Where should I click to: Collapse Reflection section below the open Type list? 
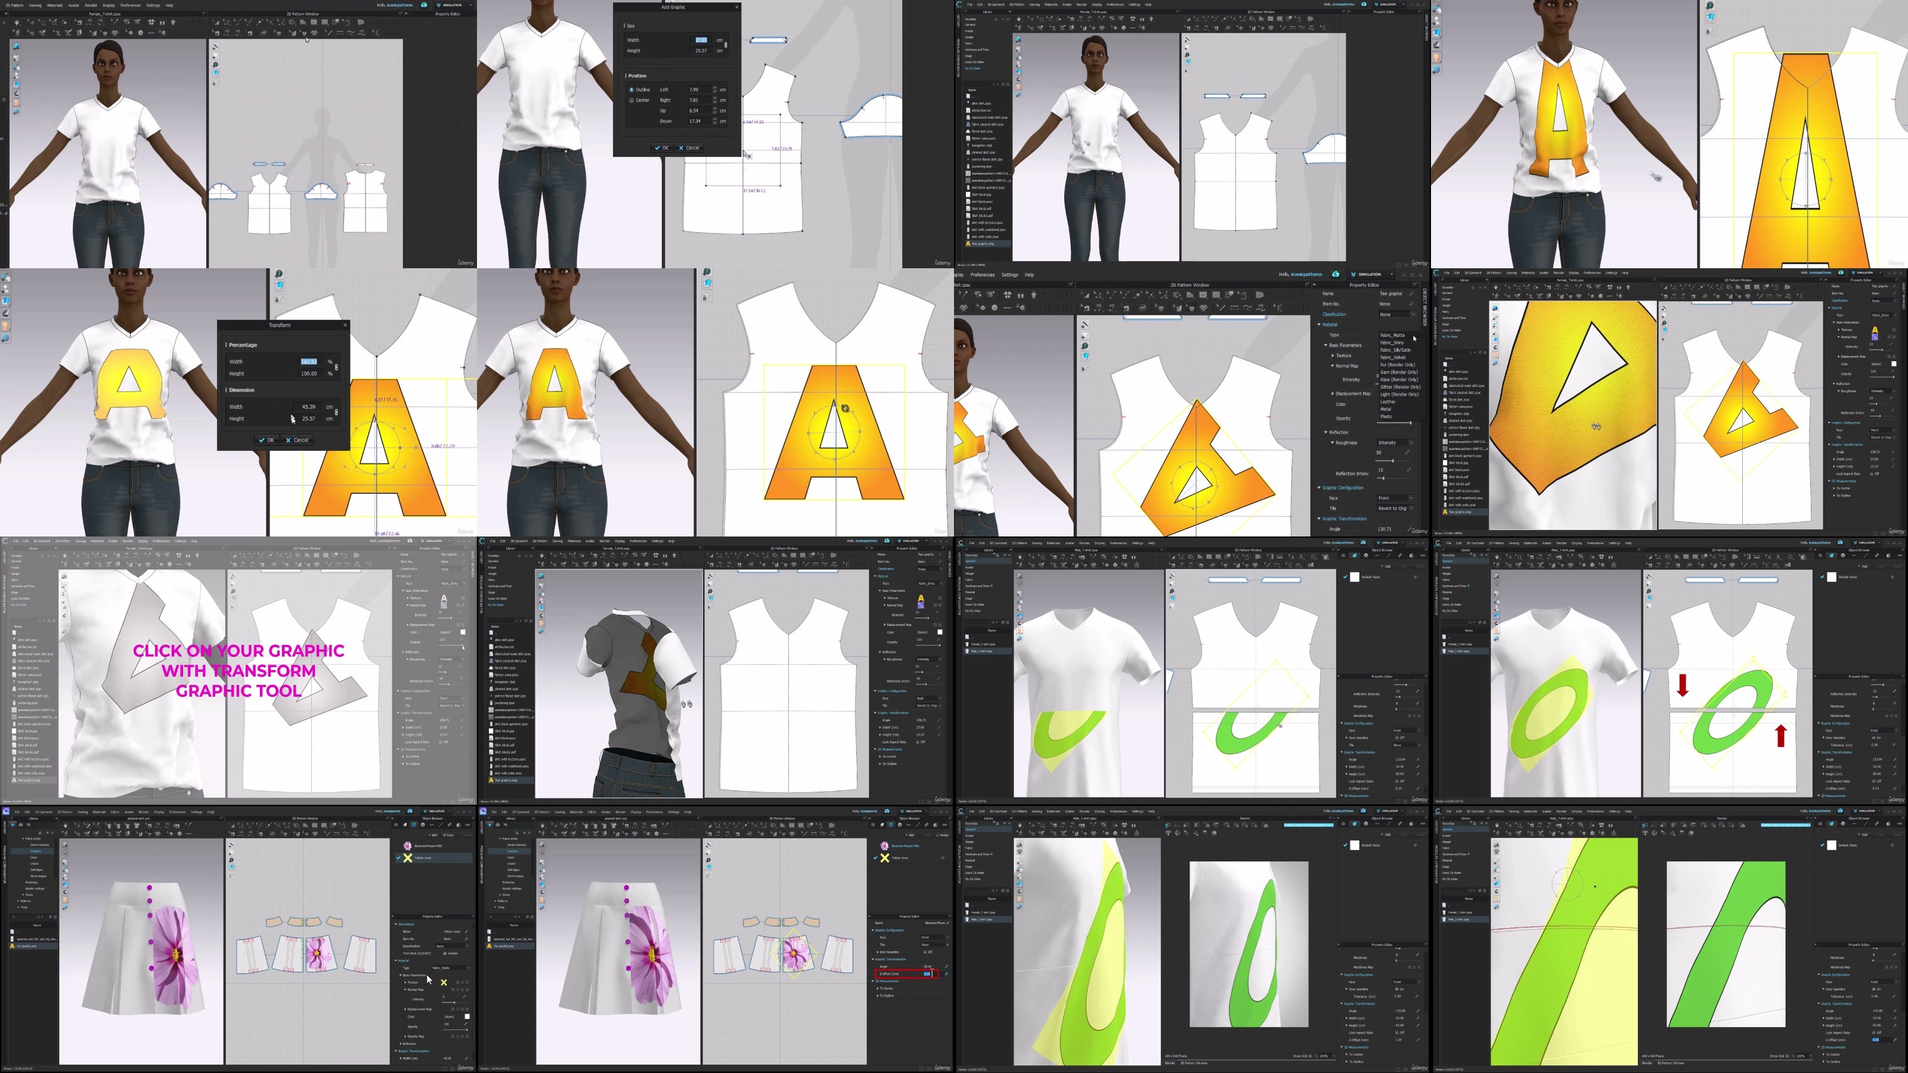(1327, 432)
